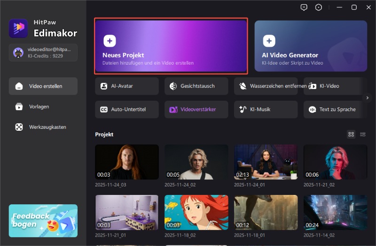
Task: Open the AI-Avatar tool
Action: click(x=126, y=86)
